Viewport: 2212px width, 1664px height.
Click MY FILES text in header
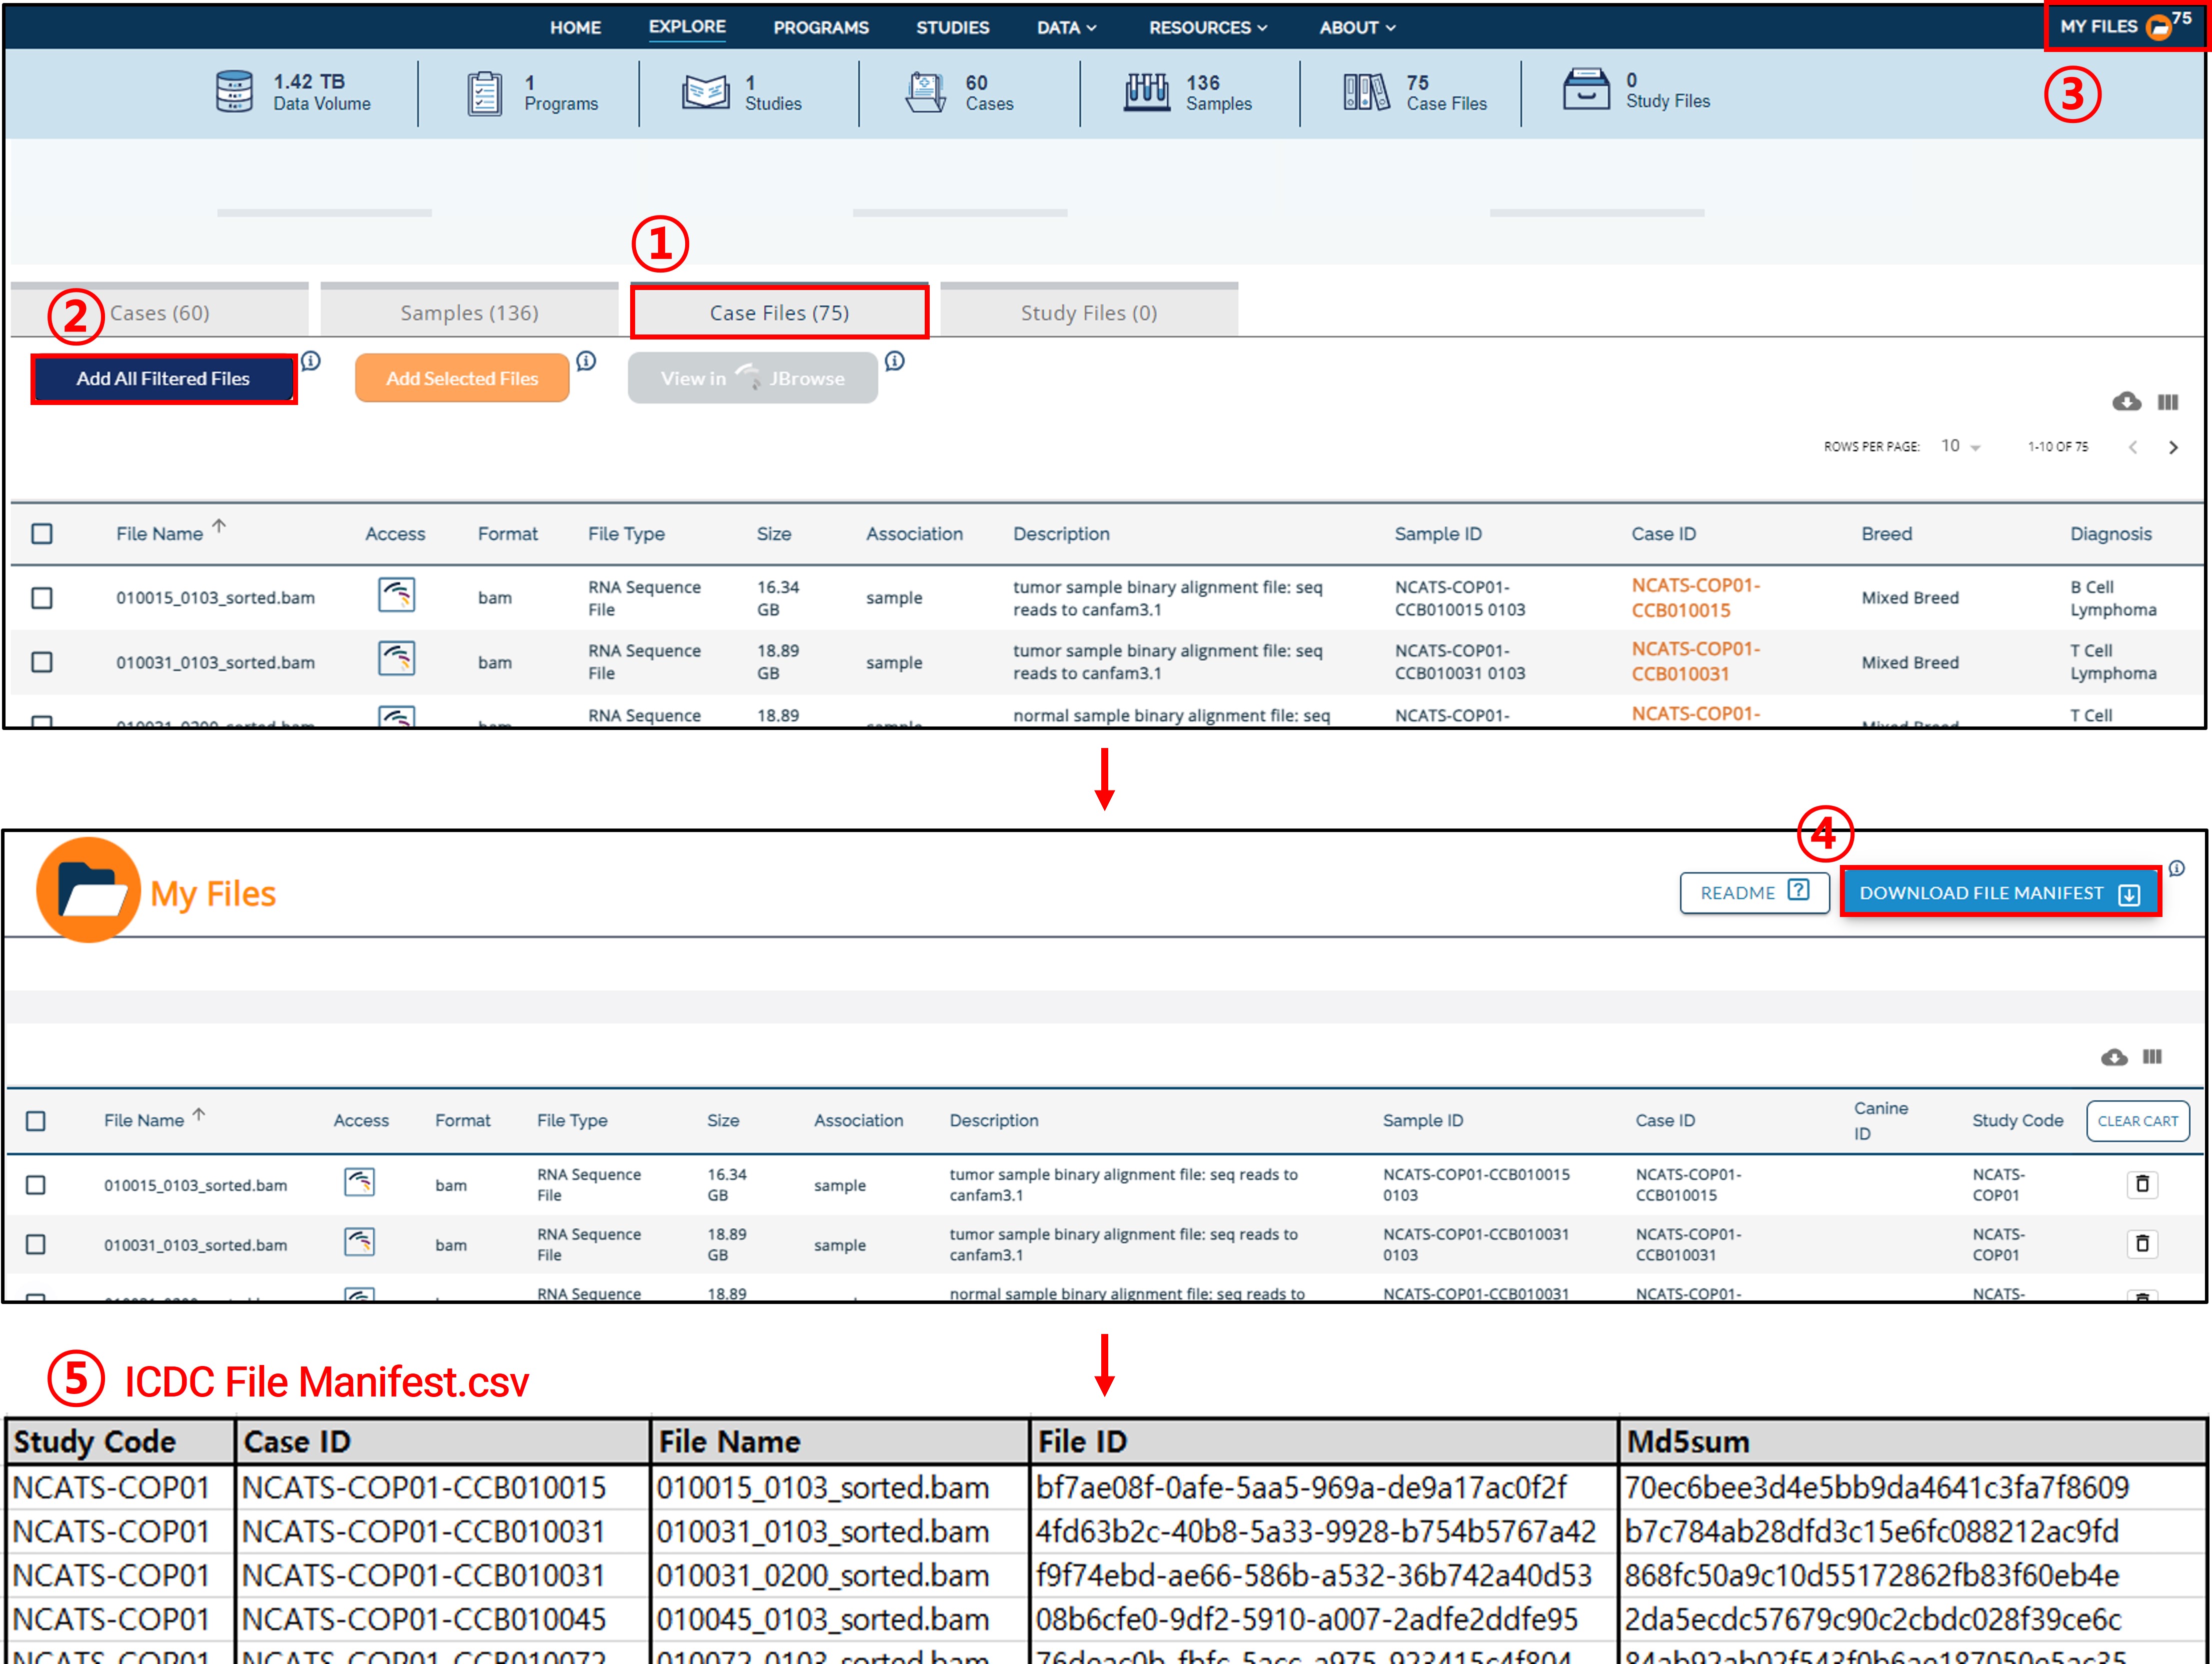click(2099, 27)
